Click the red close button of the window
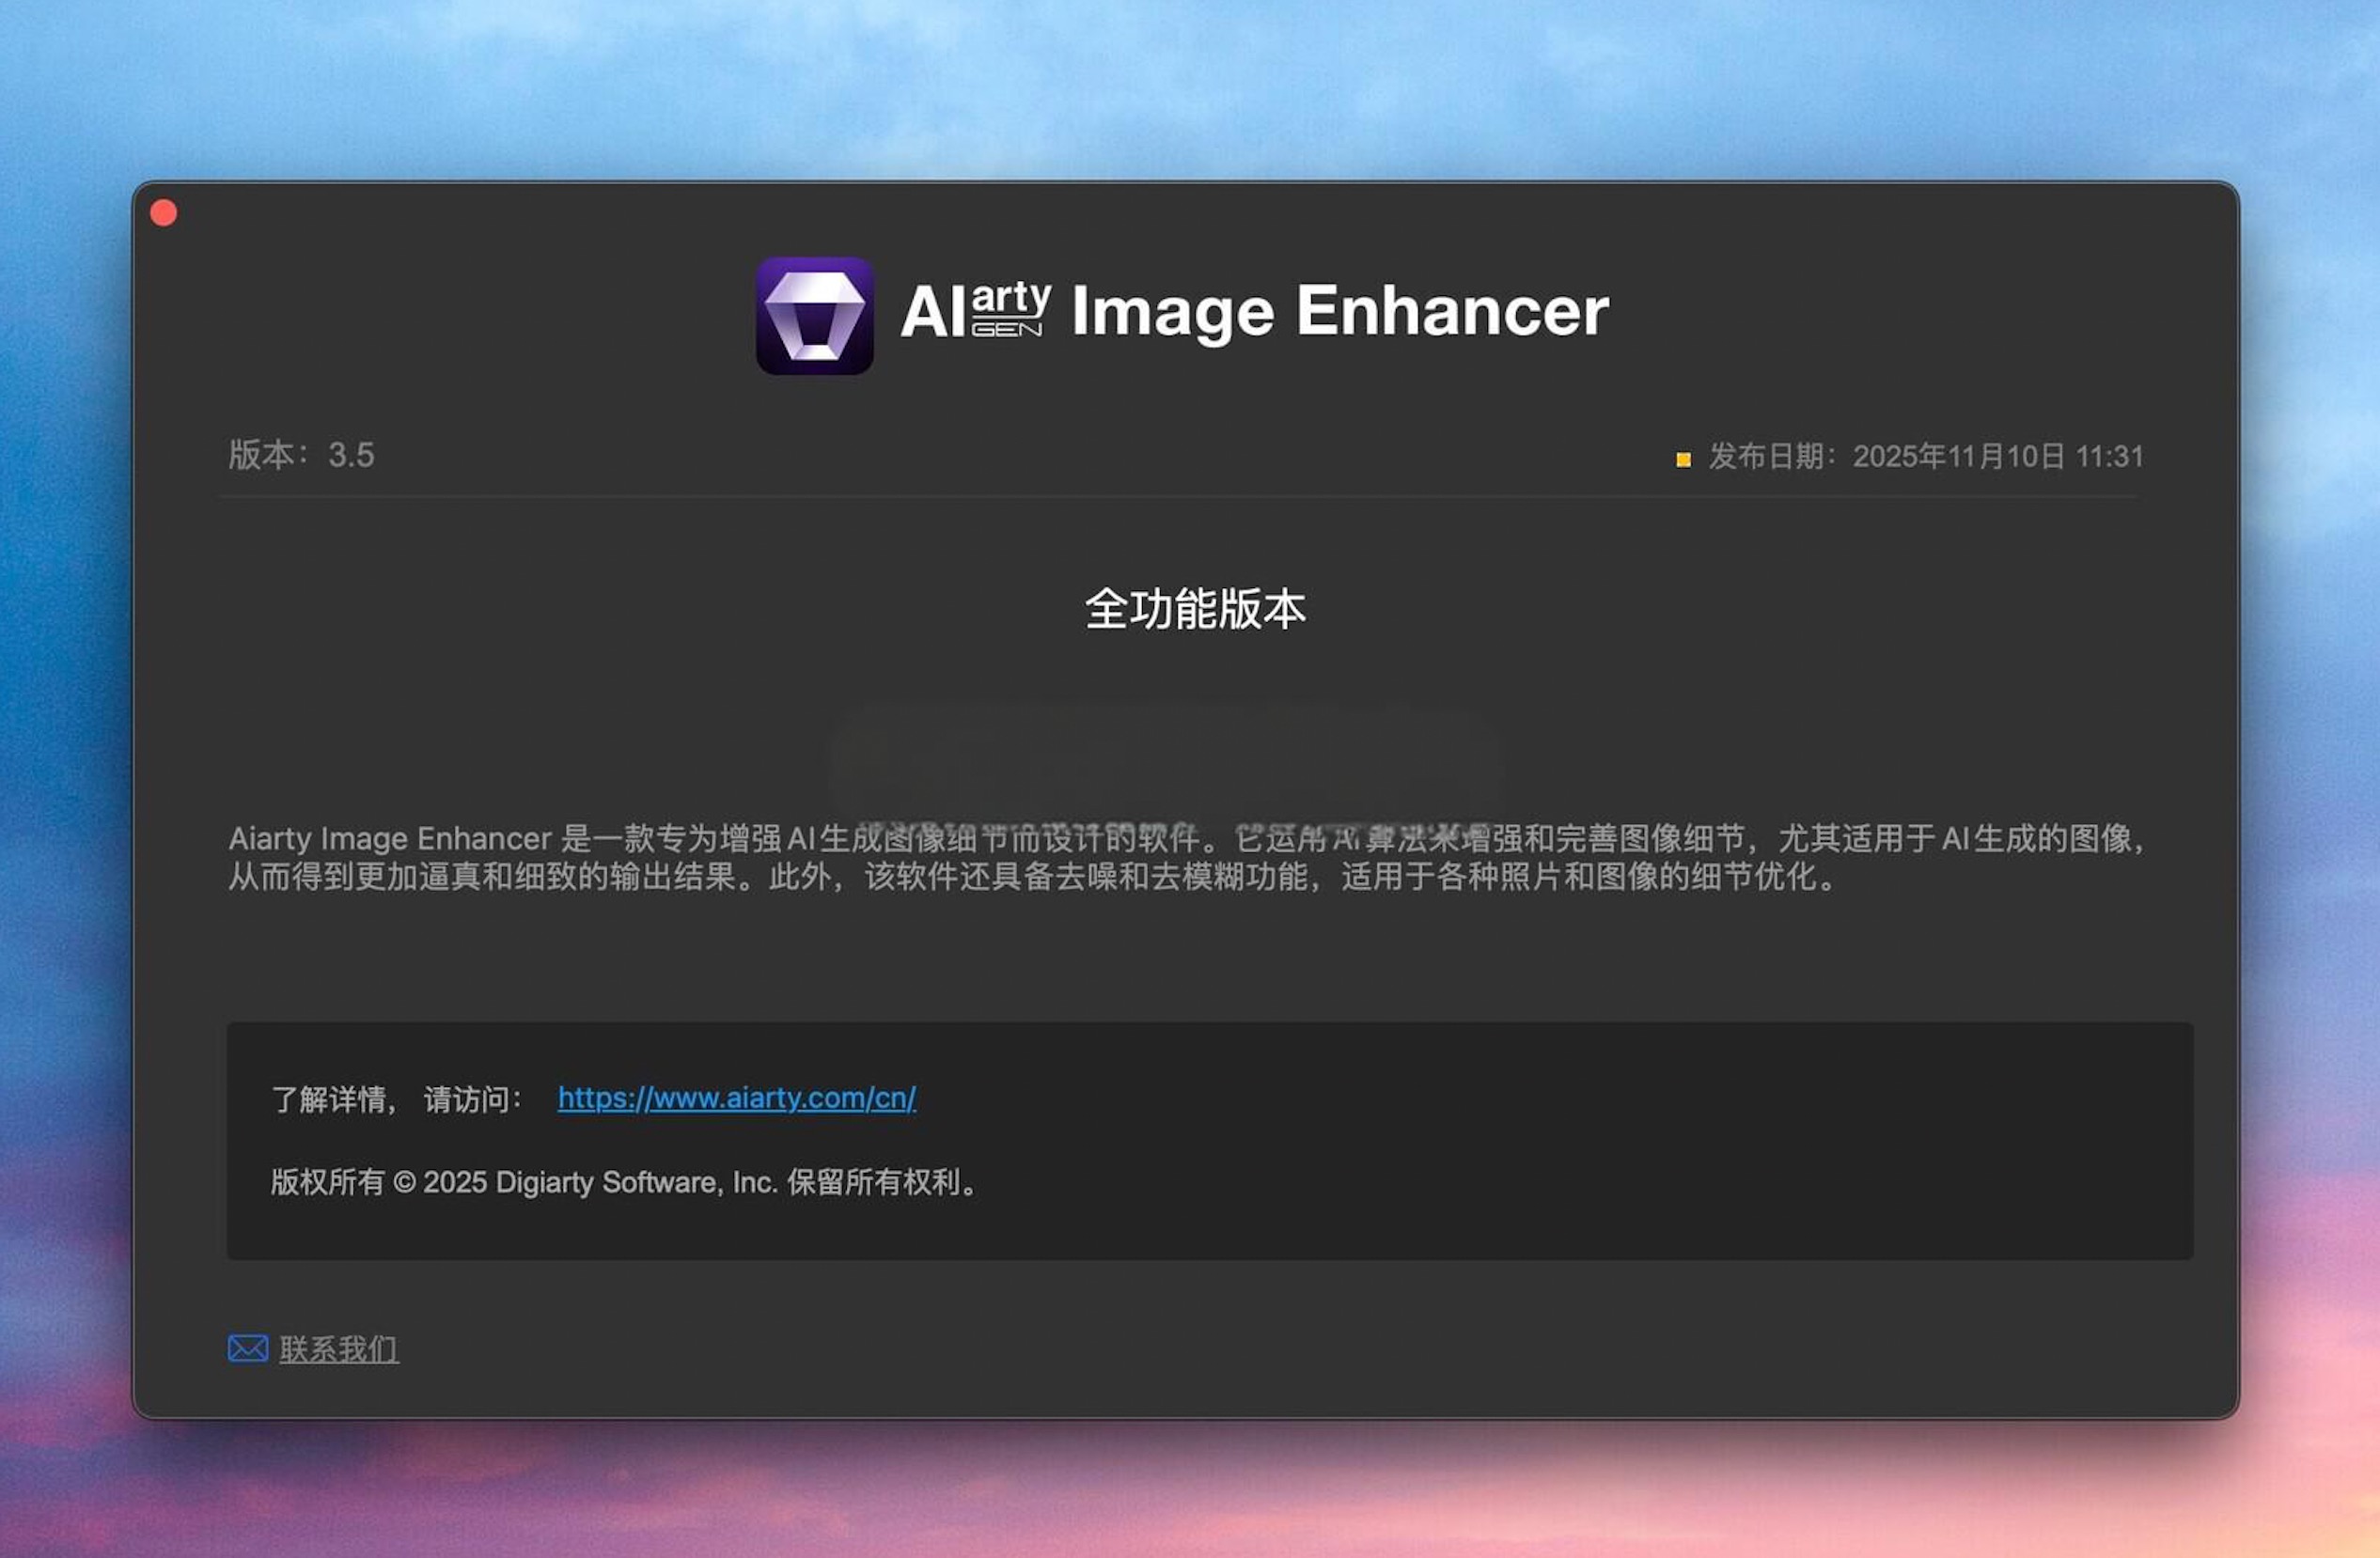Screen dimensions: 2380x1558 [x=165, y=211]
